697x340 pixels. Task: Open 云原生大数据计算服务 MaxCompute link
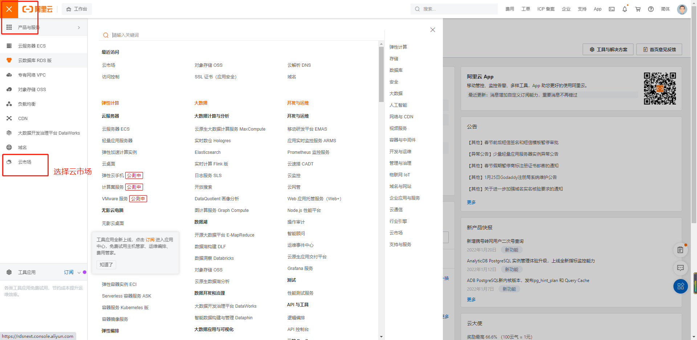tap(230, 129)
